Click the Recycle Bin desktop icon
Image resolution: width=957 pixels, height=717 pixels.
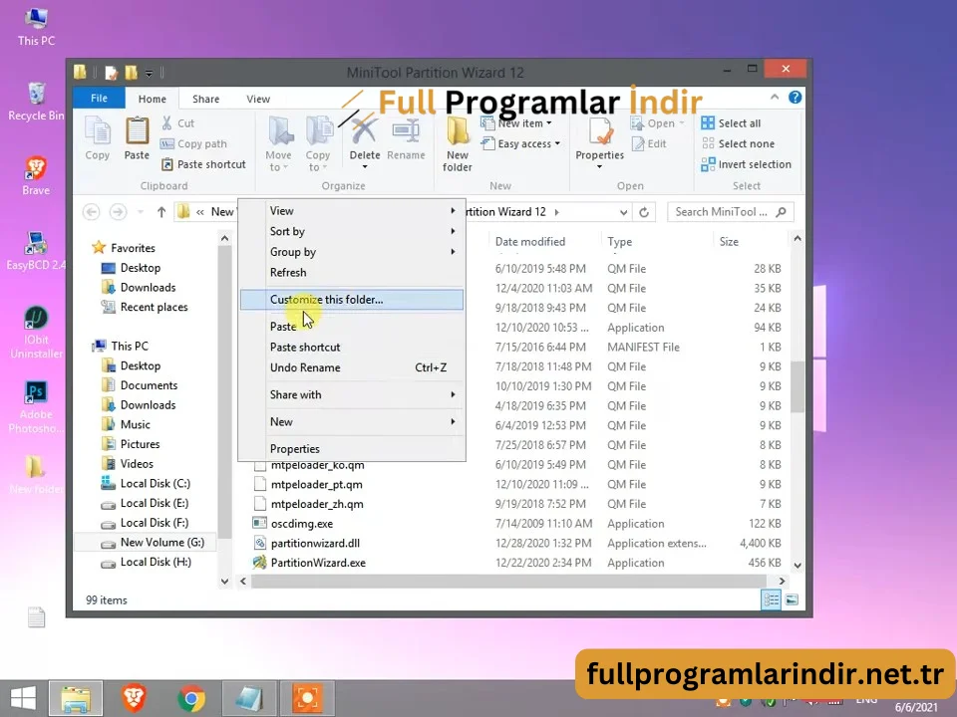tap(36, 102)
